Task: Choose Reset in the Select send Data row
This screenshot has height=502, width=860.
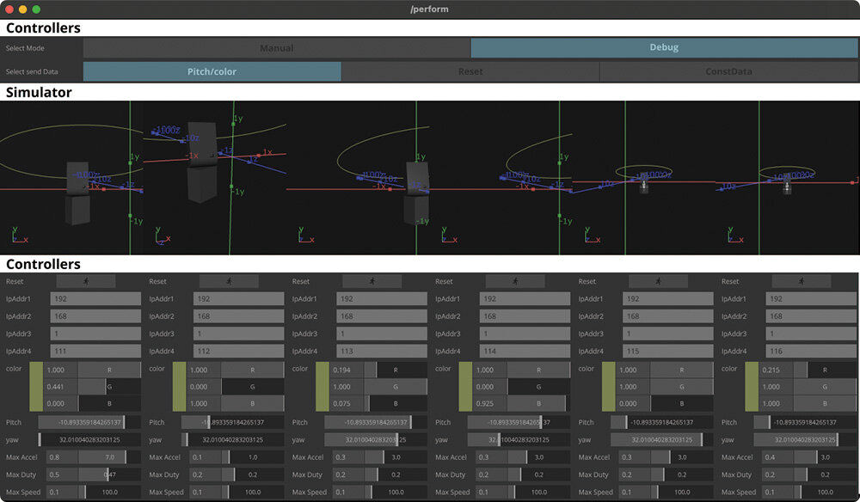Action: 470,71
